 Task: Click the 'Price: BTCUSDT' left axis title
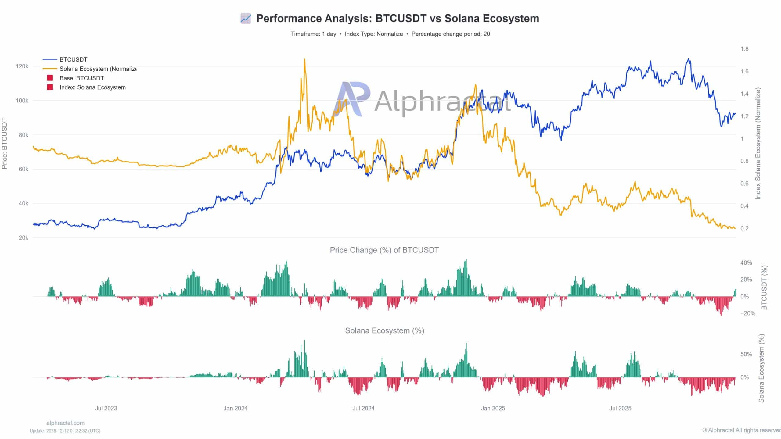[x=5, y=143]
